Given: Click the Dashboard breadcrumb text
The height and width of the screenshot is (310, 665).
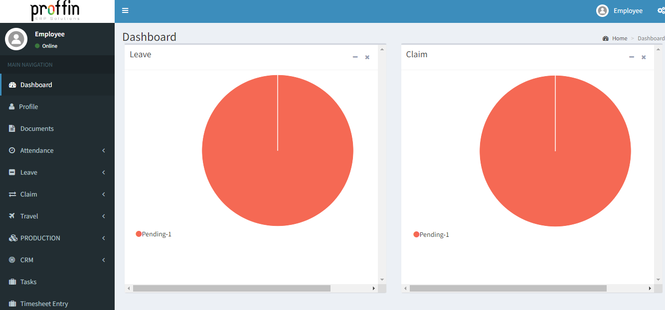Looking at the screenshot, I should [651, 38].
